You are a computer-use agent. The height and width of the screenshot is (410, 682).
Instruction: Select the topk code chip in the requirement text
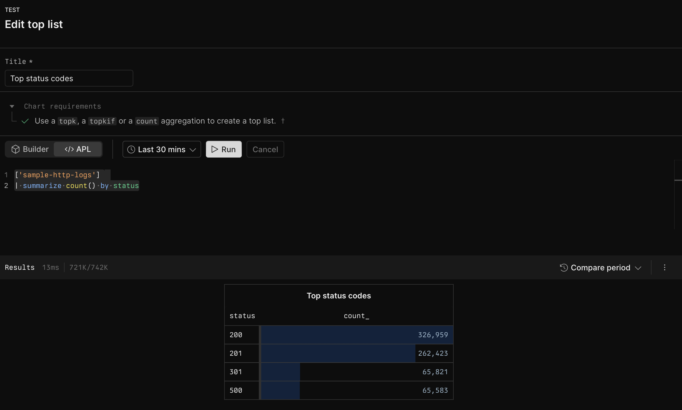67,121
